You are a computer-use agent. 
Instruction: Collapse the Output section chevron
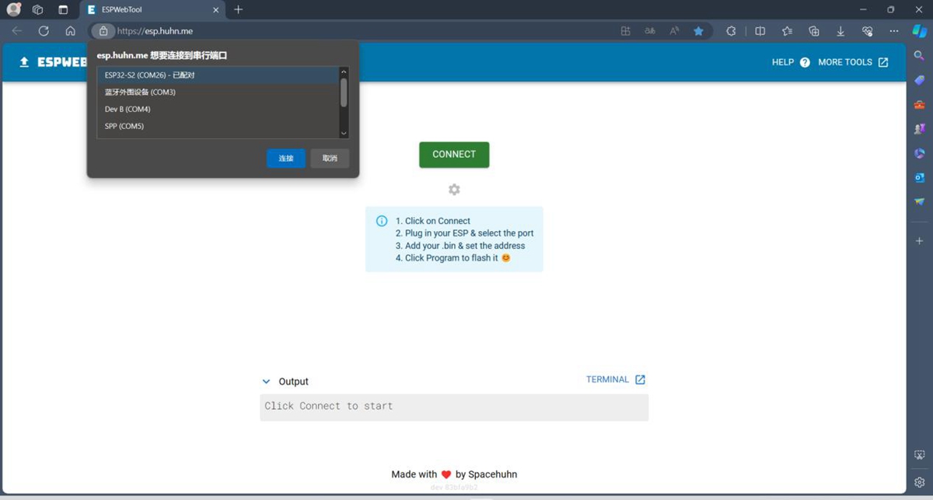pos(266,382)
